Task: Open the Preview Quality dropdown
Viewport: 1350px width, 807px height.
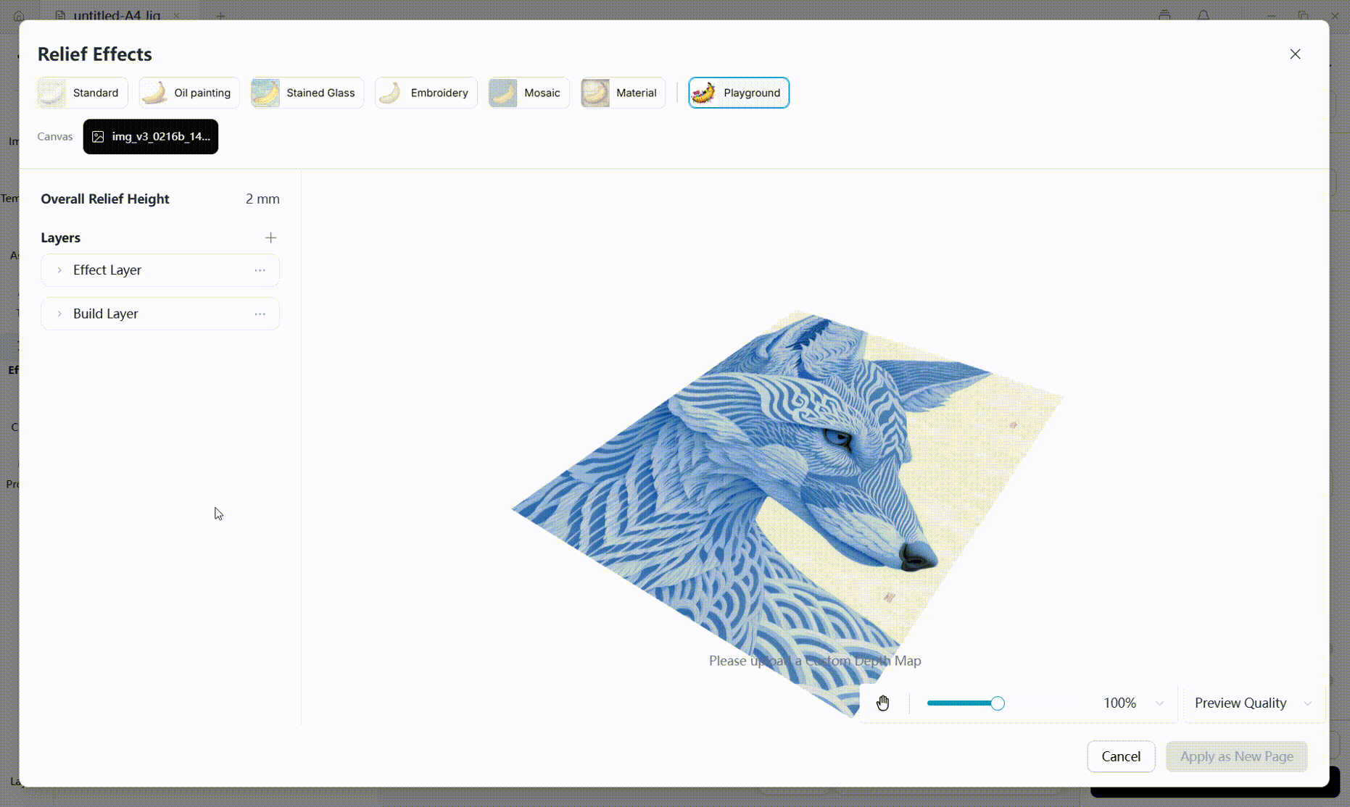Action: (1254, 703)
